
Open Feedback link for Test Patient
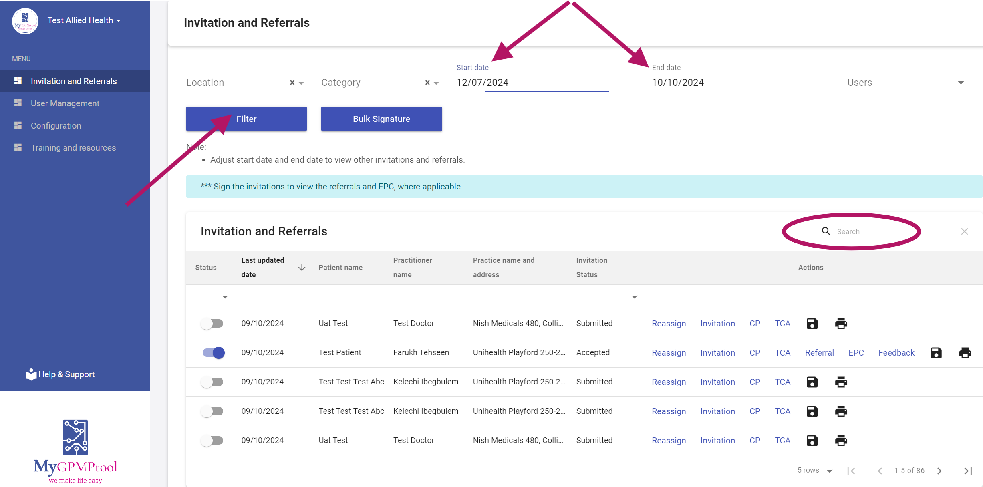point(896,353)
